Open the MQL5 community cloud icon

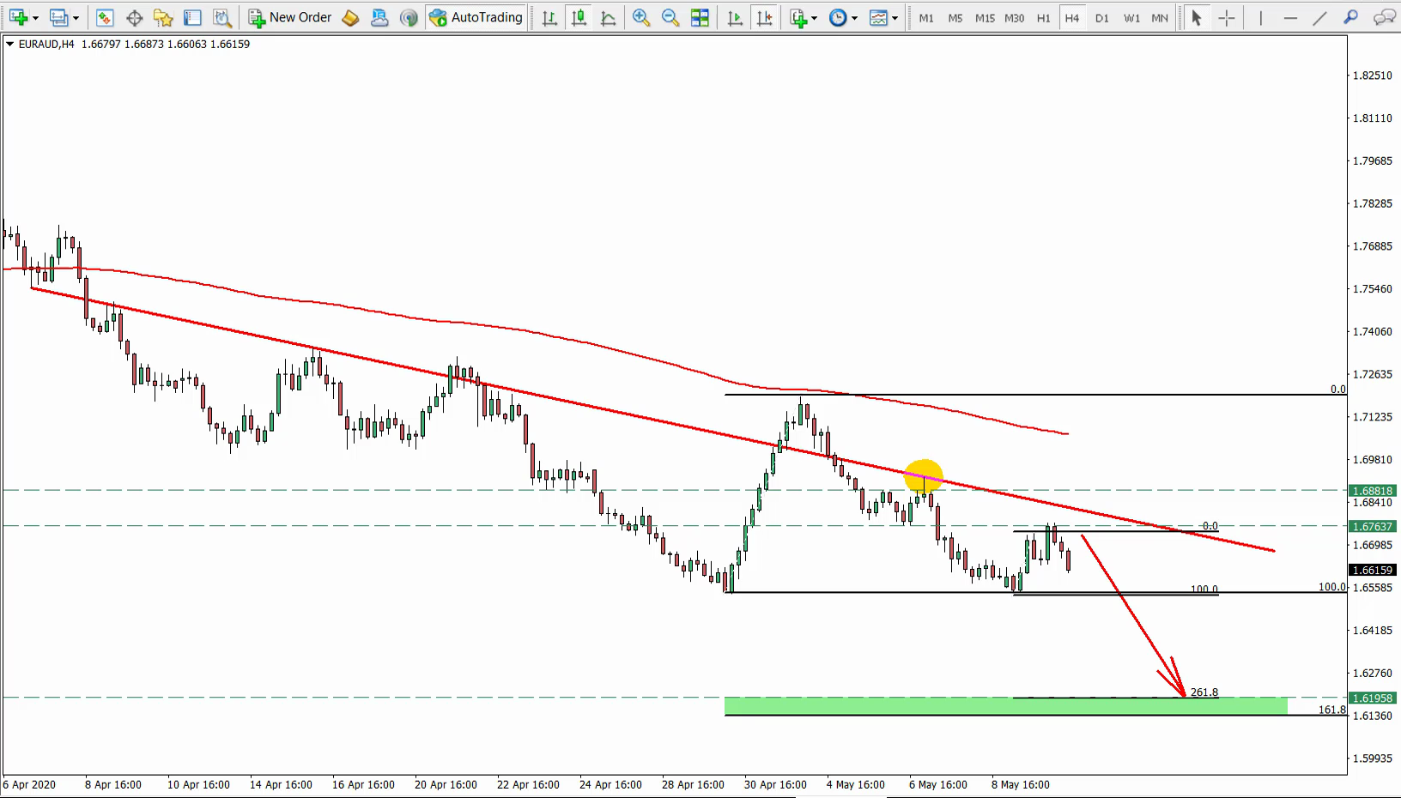pyautogui.click(x=379, y=17)
